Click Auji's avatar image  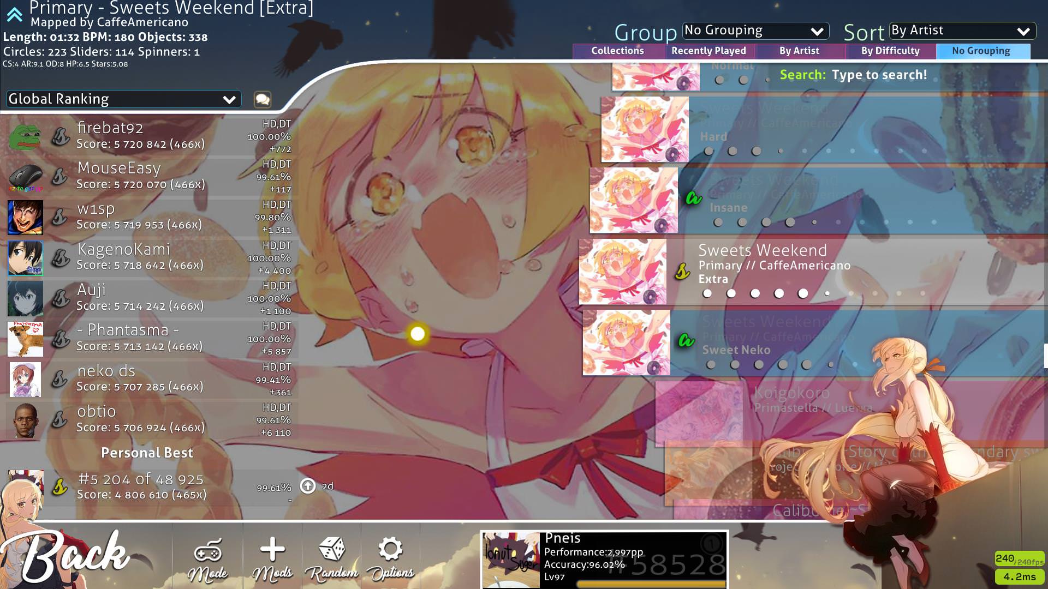(25, 298)
